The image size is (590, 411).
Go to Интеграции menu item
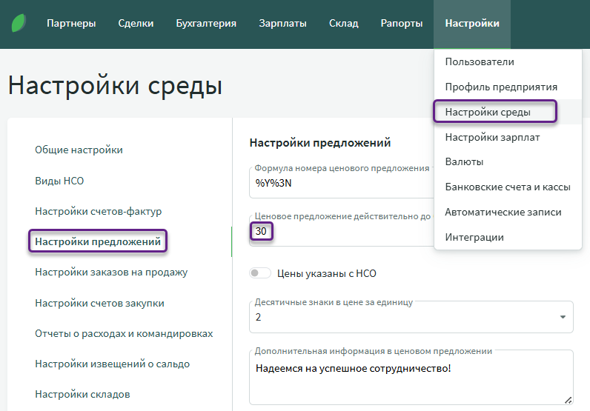tap(474, 238)
